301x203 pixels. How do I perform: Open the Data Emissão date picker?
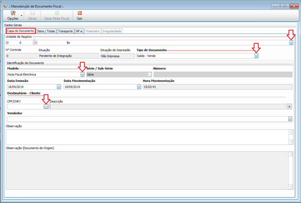59,87
